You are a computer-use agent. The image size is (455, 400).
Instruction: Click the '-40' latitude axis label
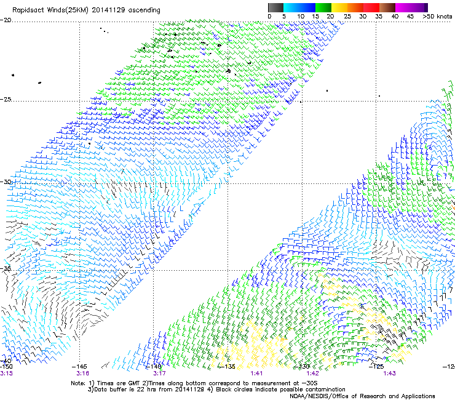pos(6,361)
